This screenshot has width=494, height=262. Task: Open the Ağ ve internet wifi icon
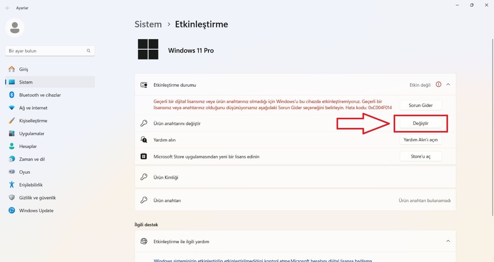click(x=11, y=108)
